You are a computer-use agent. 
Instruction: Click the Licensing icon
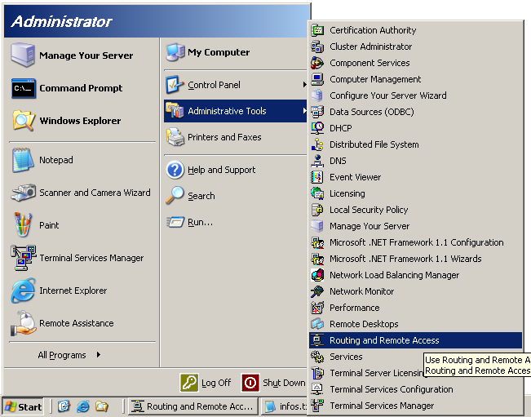coord(317,193)
